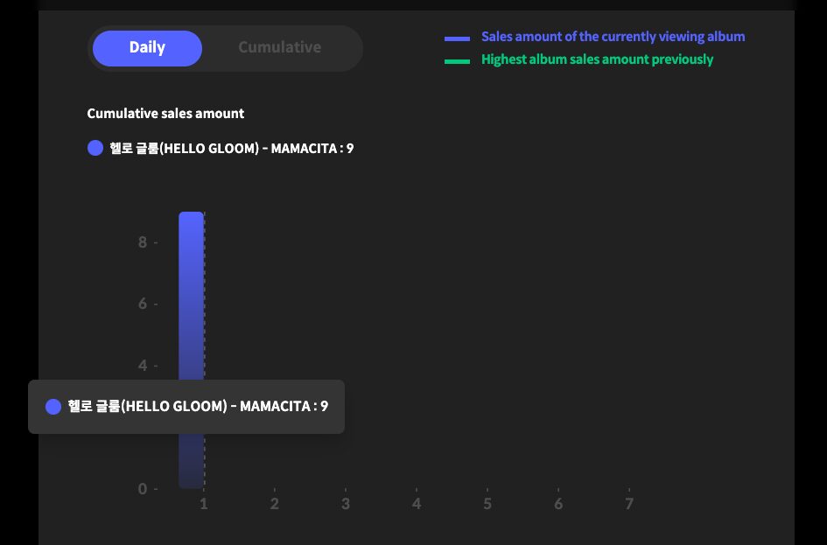Click the blue legend line for current album

point(457,38)
